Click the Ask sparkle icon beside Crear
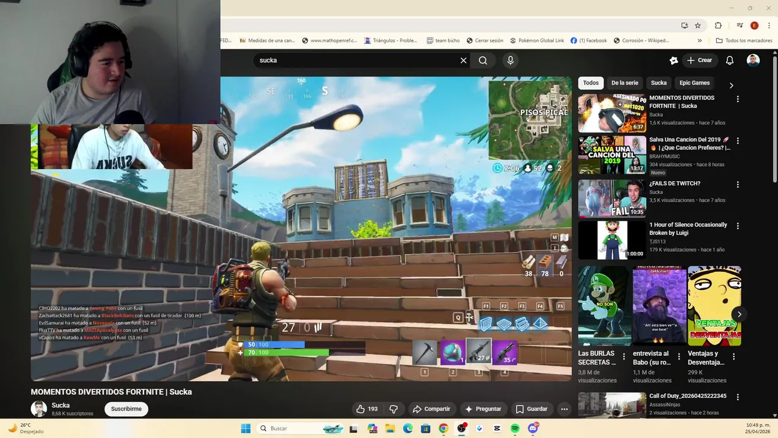The image size is (778, 438). pos(673,60)
